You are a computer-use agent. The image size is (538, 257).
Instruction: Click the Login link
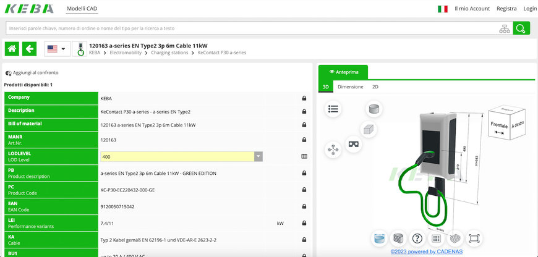[530, 9]
